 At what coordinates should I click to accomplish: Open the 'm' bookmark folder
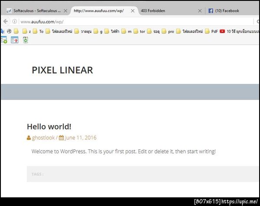(127, 31)
